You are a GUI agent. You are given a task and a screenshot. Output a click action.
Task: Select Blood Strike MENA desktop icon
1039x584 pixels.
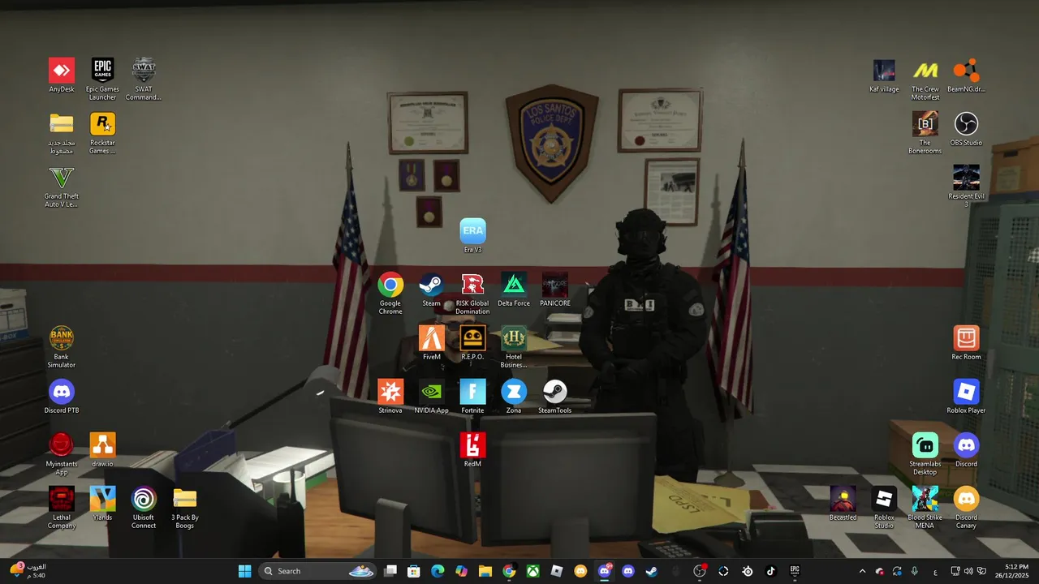pos(925,507)
